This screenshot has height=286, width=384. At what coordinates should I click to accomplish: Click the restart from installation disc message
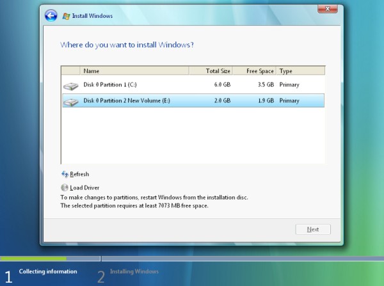[x=154, y=197]
